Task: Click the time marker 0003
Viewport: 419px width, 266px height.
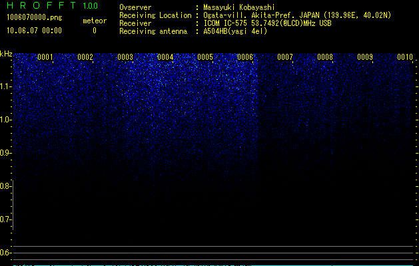Action: [x=125, y=57]
